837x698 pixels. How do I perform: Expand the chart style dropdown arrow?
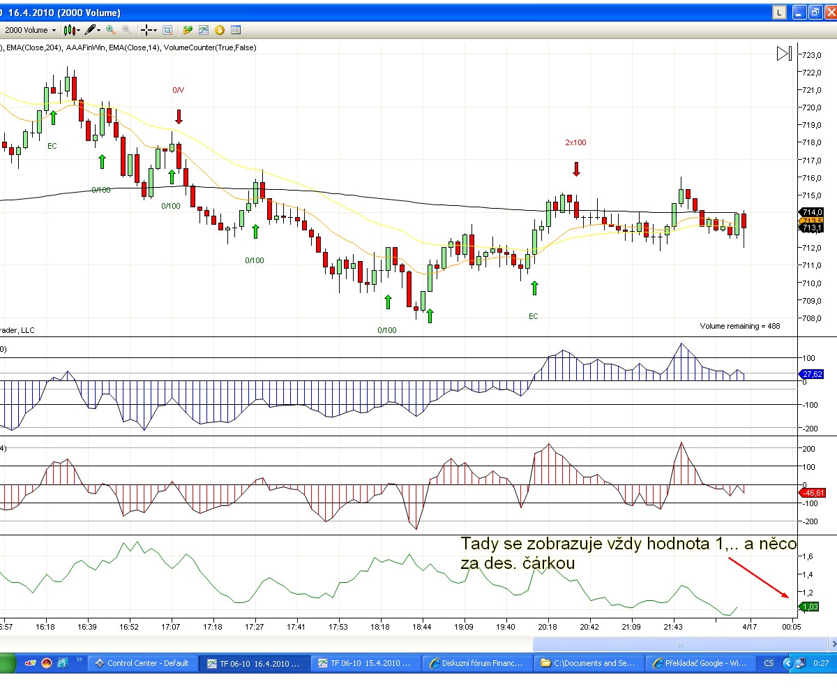click(x=78, y=30)
